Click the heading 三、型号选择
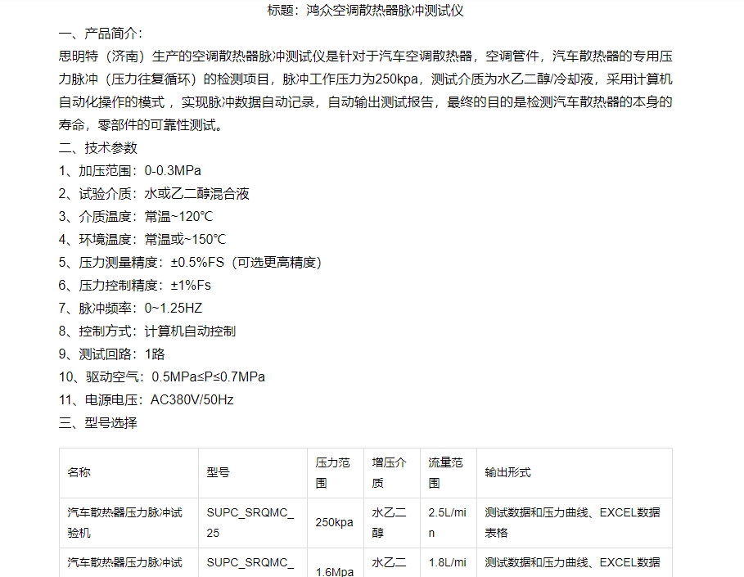This screenshot has height=577, width=744. [98, 422]
